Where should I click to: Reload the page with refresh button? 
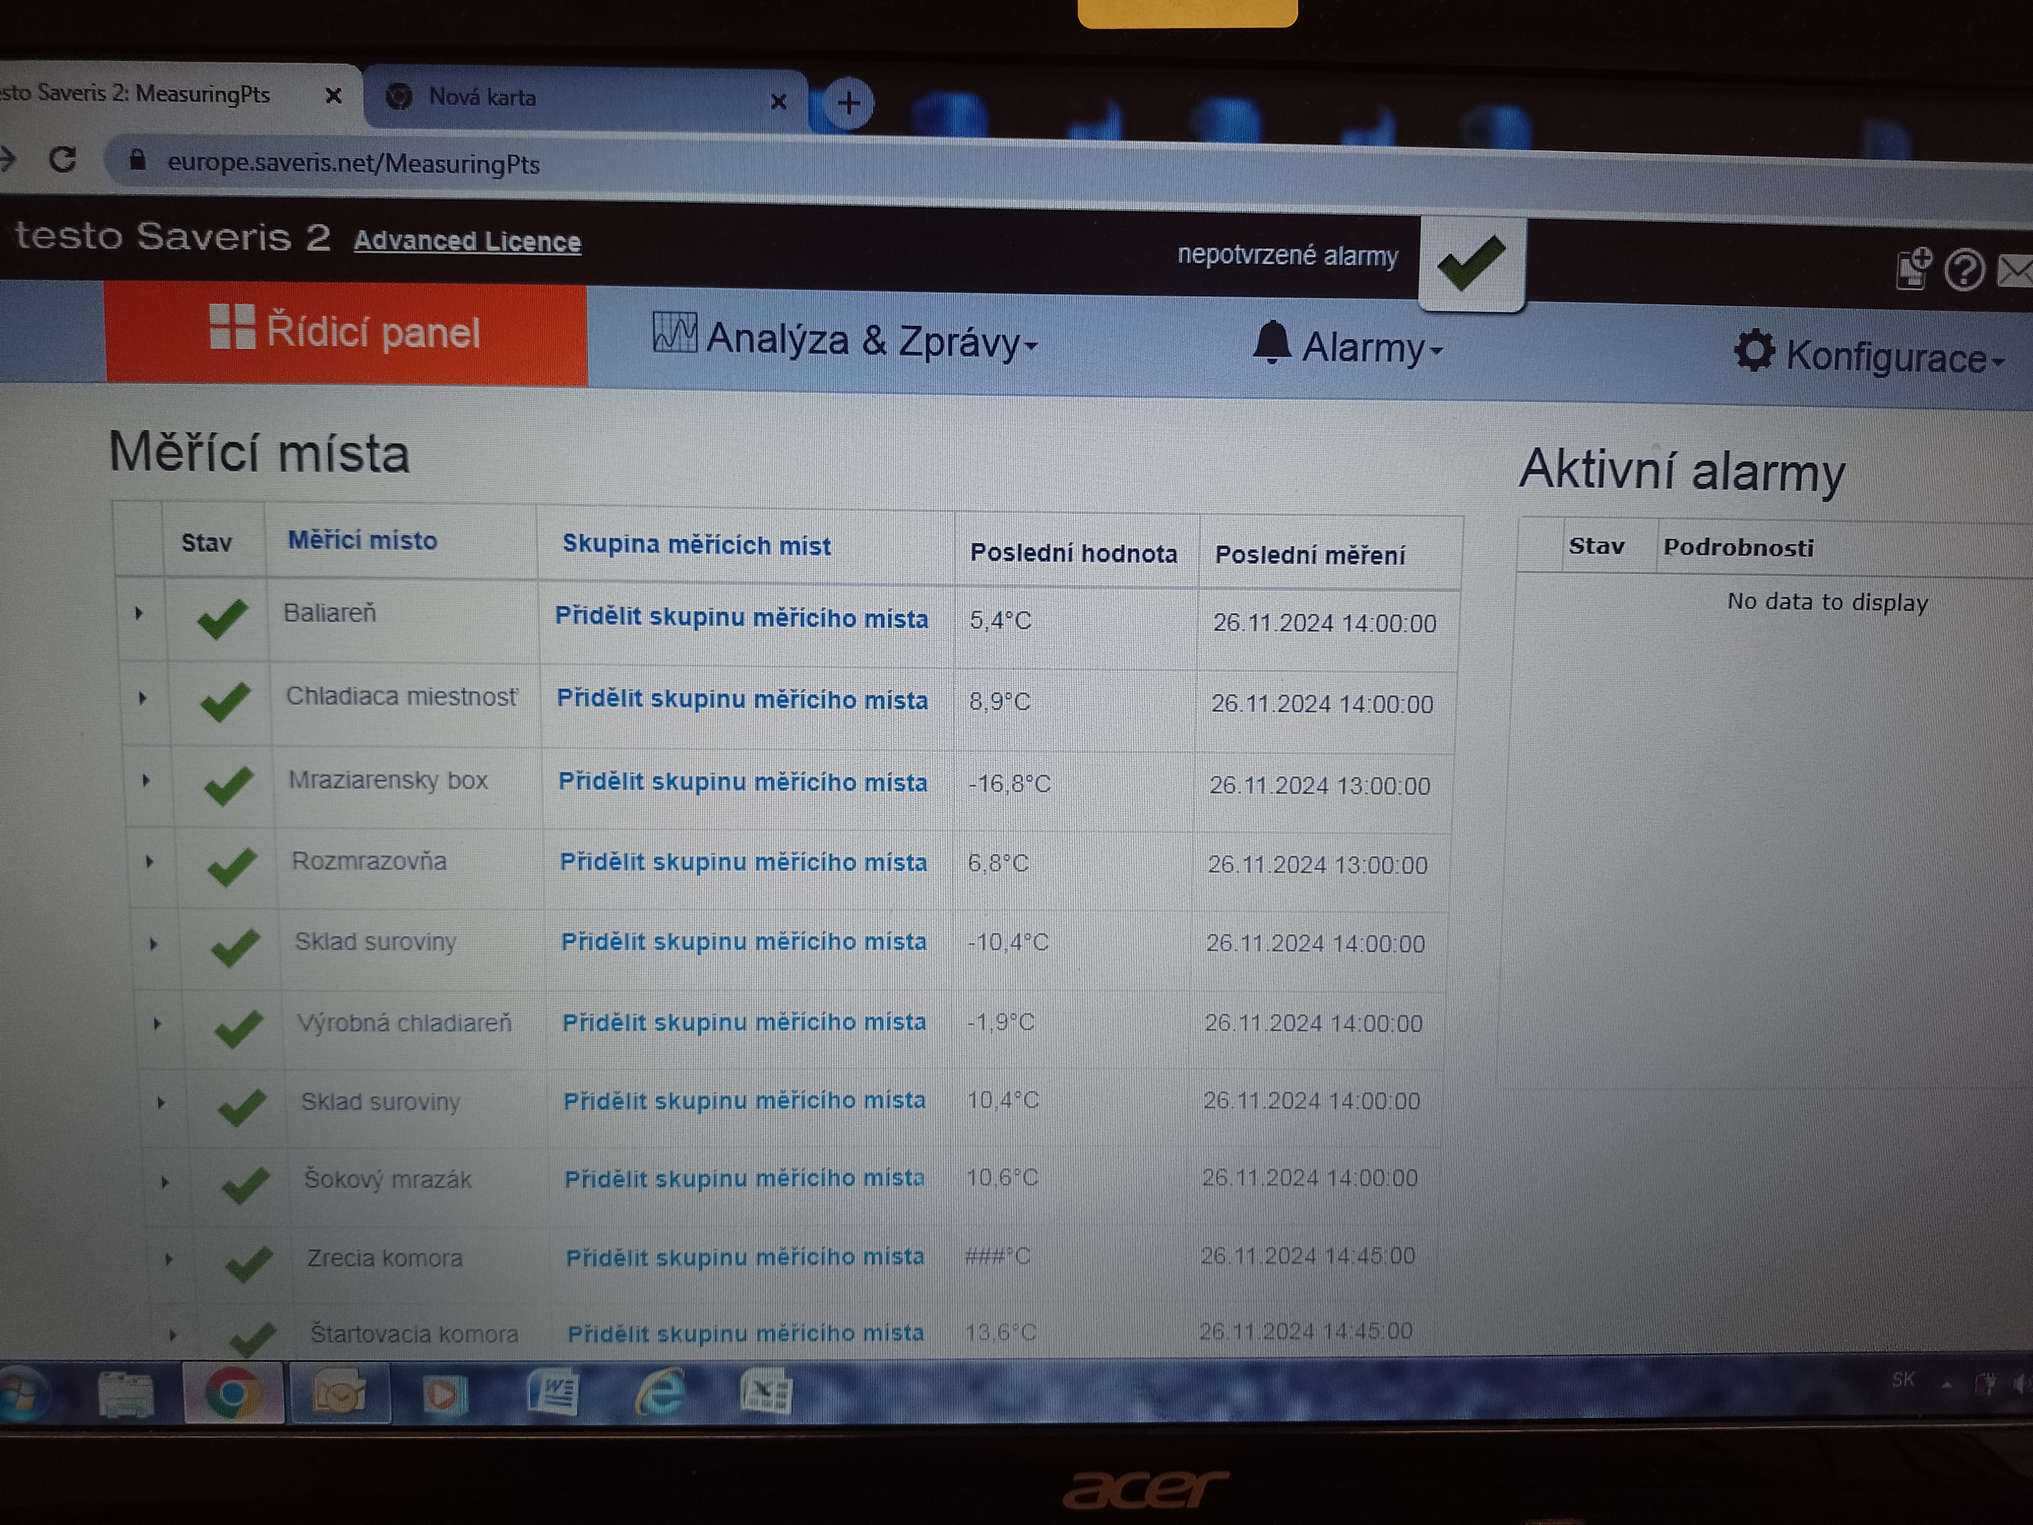63,160
